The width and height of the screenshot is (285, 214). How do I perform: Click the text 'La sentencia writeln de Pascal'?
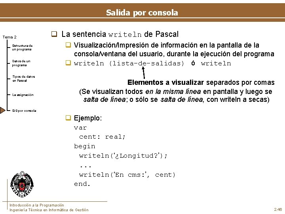[120, 34]
